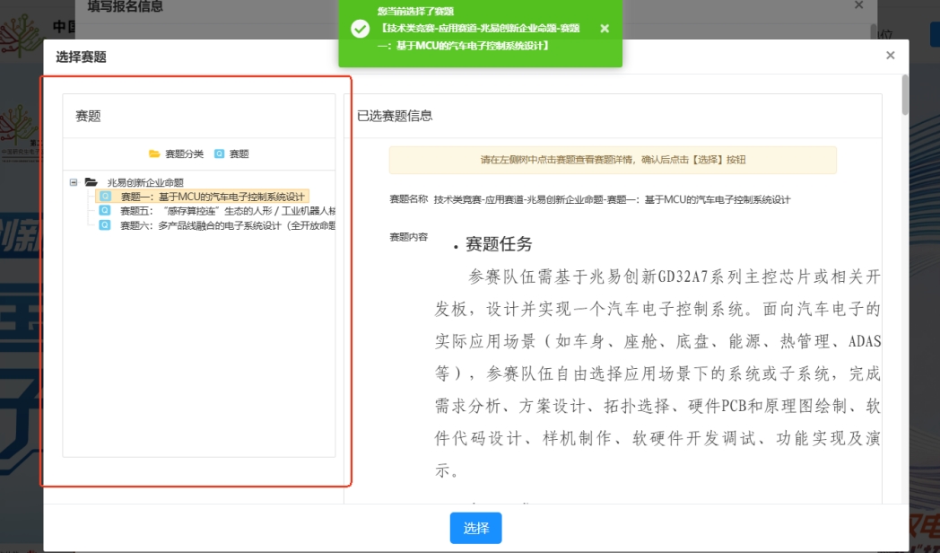Image resolution: width=940 pixels, height=553 pixels.
Task: Click the 已选赛题信息 panel heading
Action: pyautogui.click(x=395, y=116)
